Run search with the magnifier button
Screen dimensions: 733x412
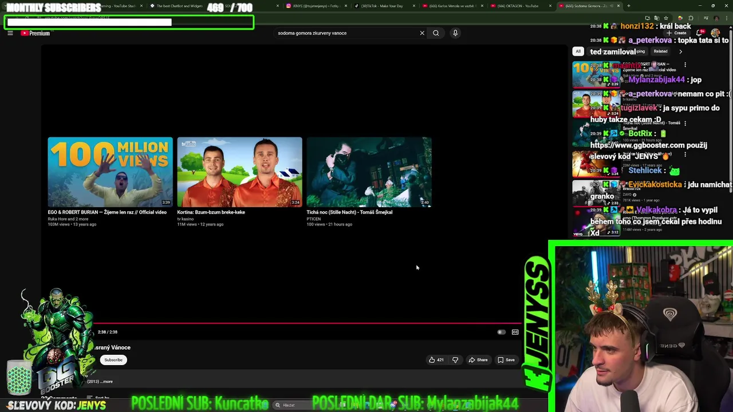click(436, 33)
